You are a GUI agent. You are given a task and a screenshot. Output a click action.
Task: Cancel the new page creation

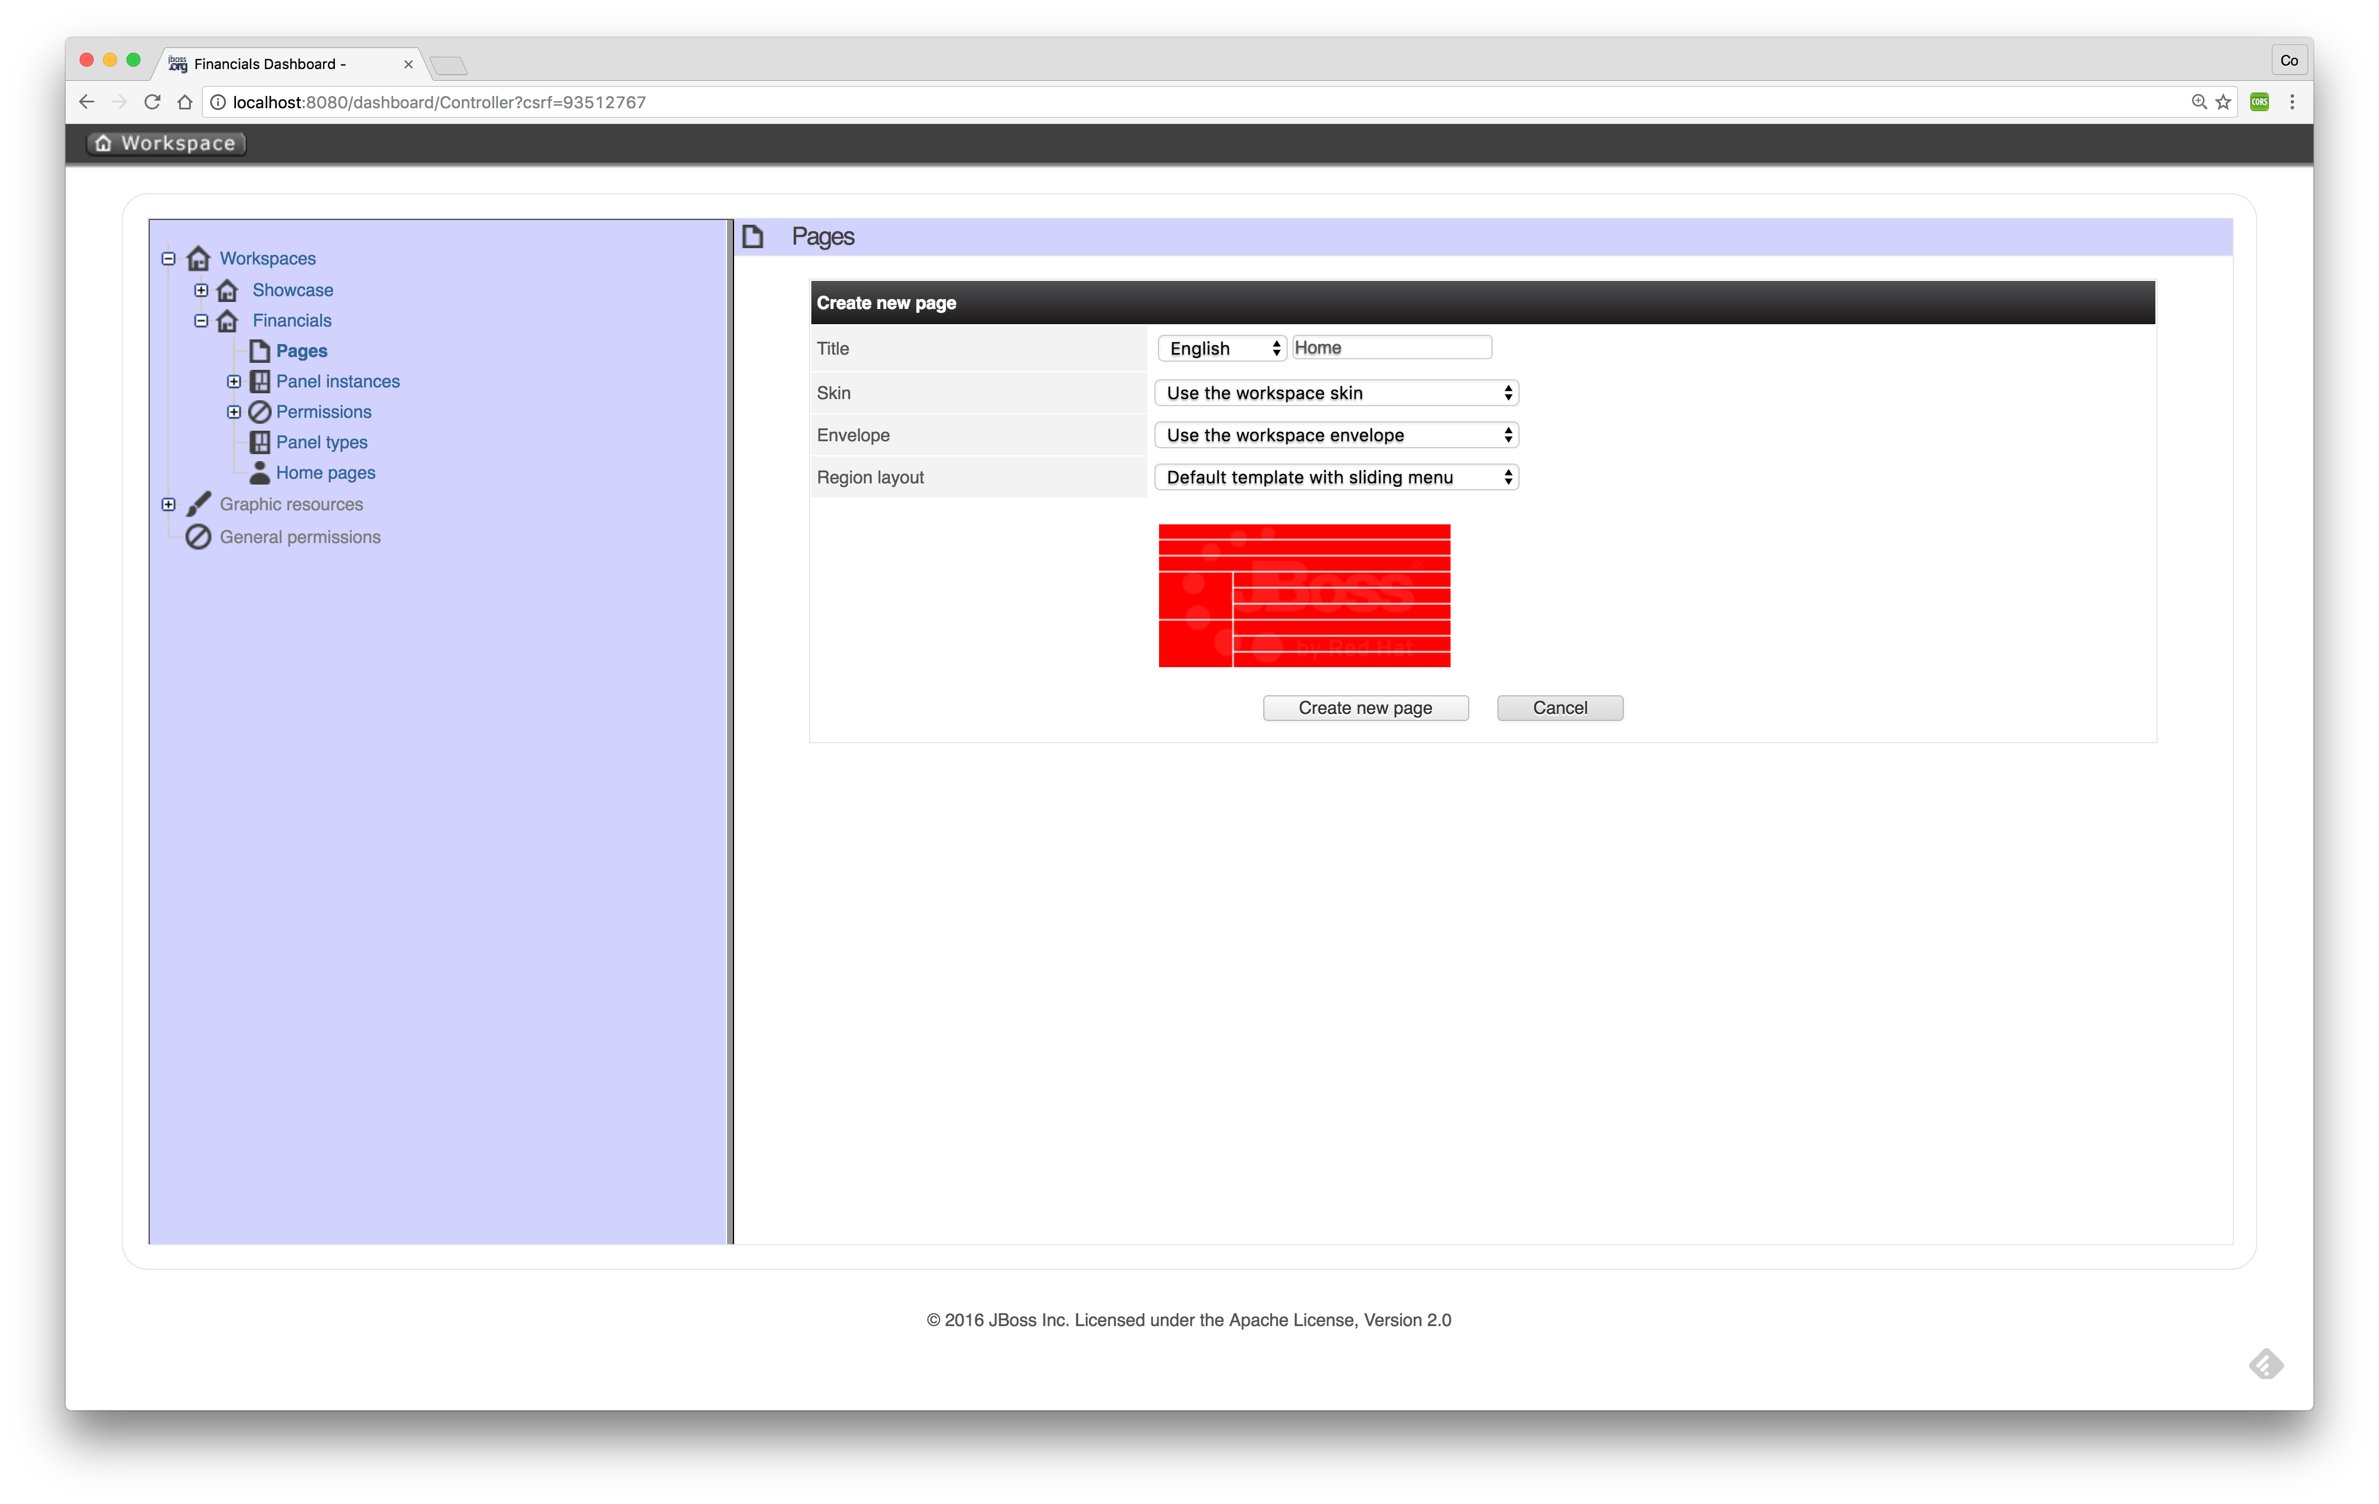click(x=1559, y=707)
